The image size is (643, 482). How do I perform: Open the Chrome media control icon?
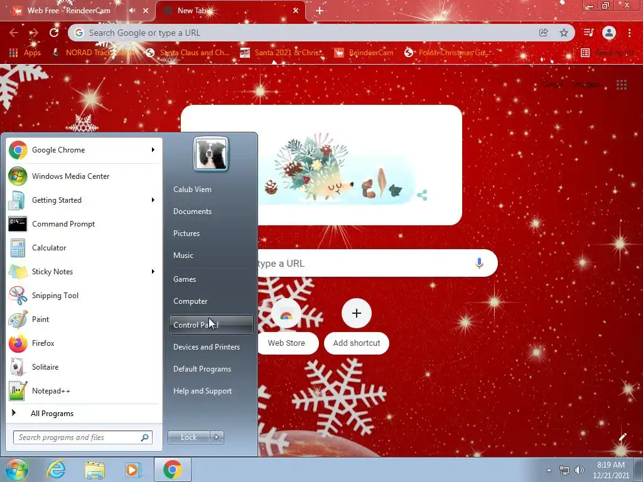point(588,33)
